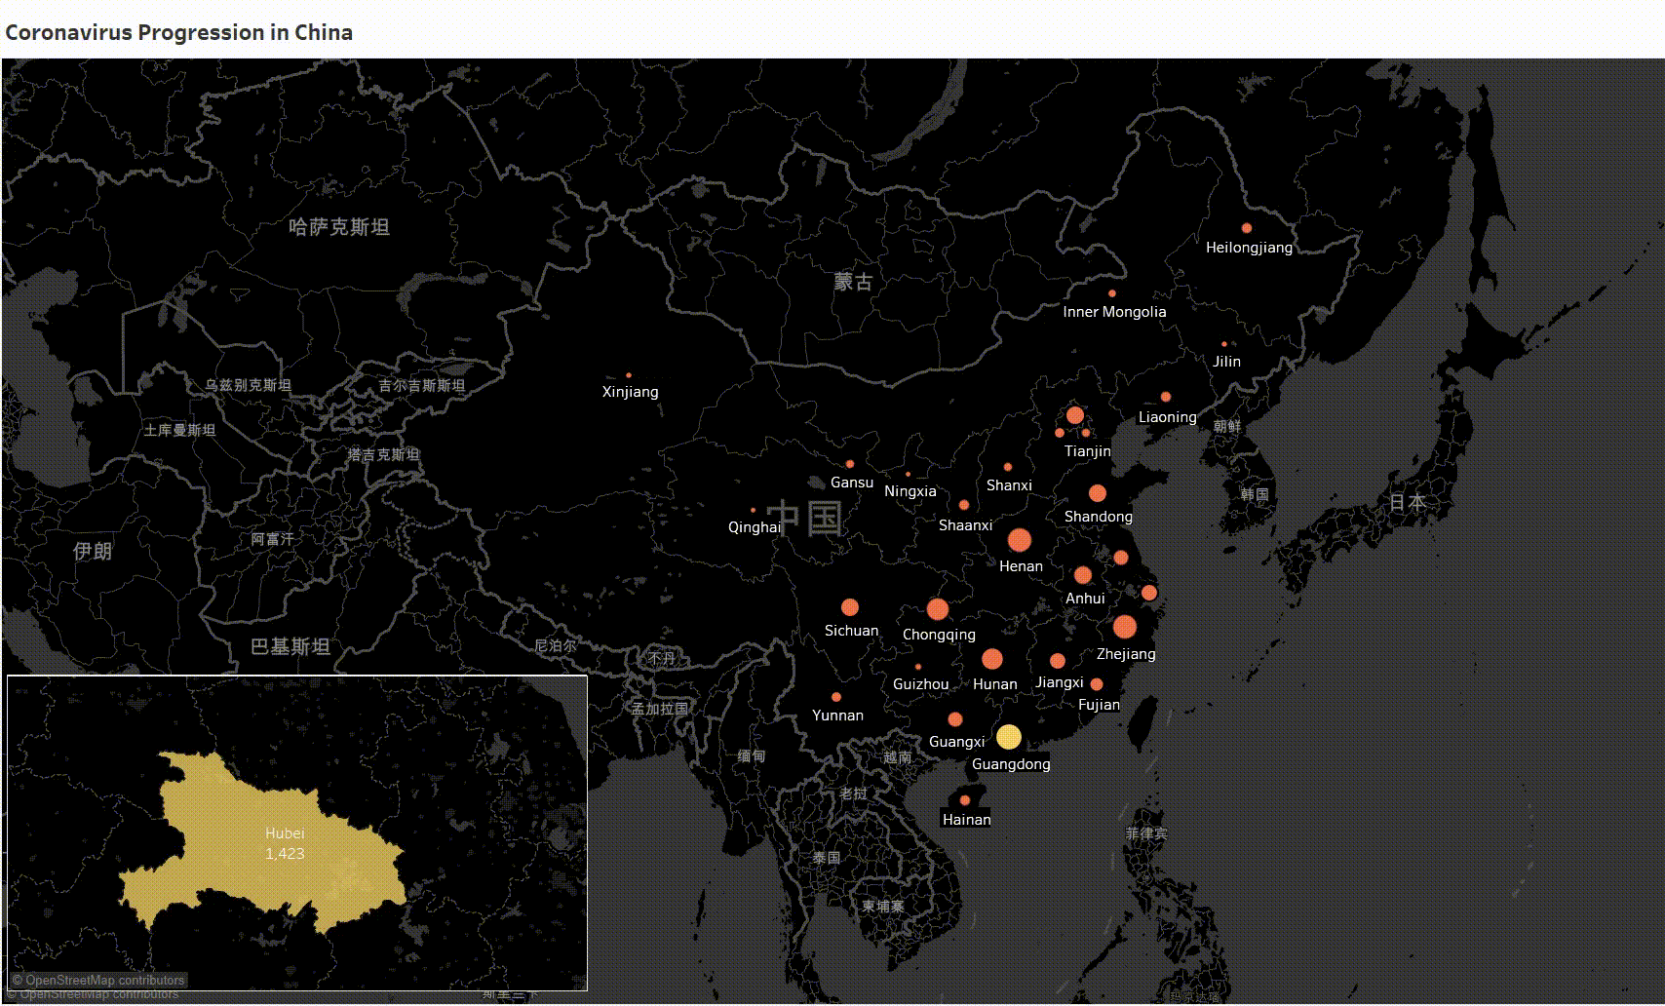Select the Jiangxi circle marker
Image resolution: width=1665 pixels, height=1006 pixels.
pos(1058,661)
